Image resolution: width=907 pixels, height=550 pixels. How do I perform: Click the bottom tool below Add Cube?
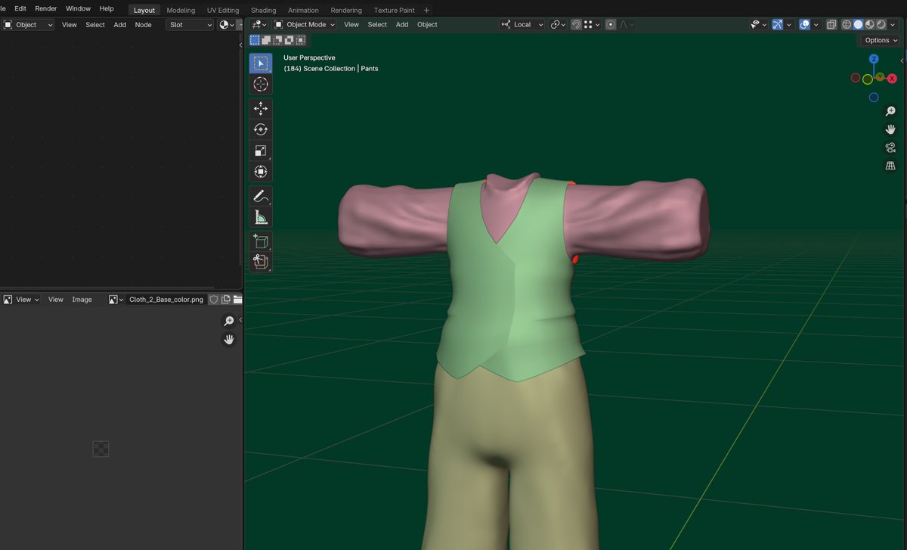[261, 262]
